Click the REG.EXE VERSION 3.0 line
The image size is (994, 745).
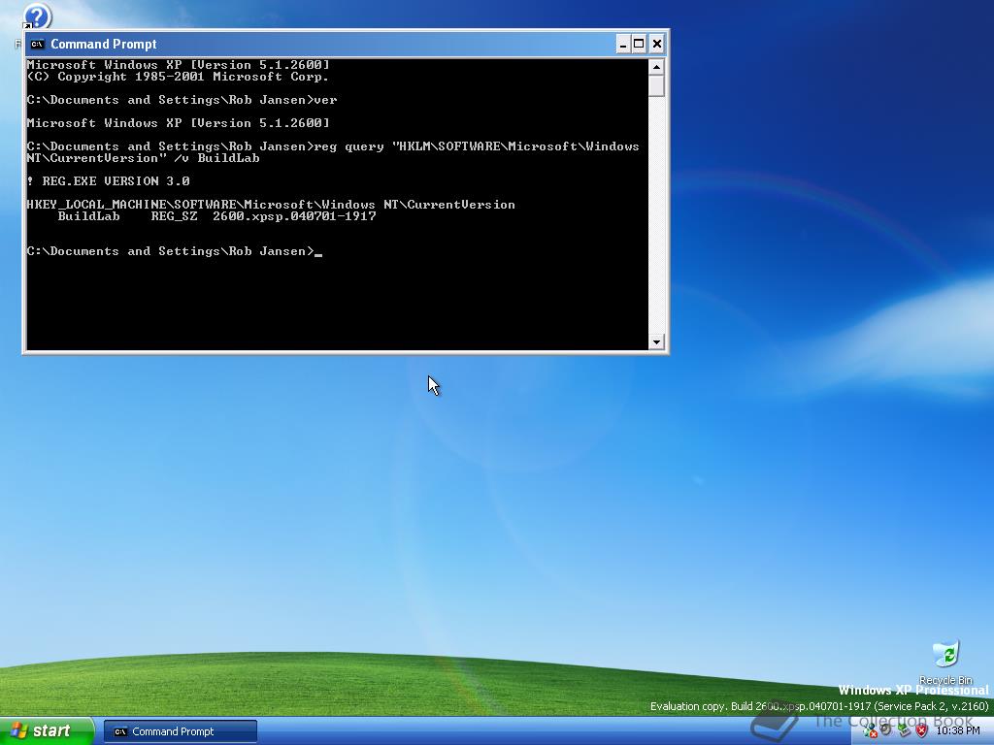click(x=109, y=181)
